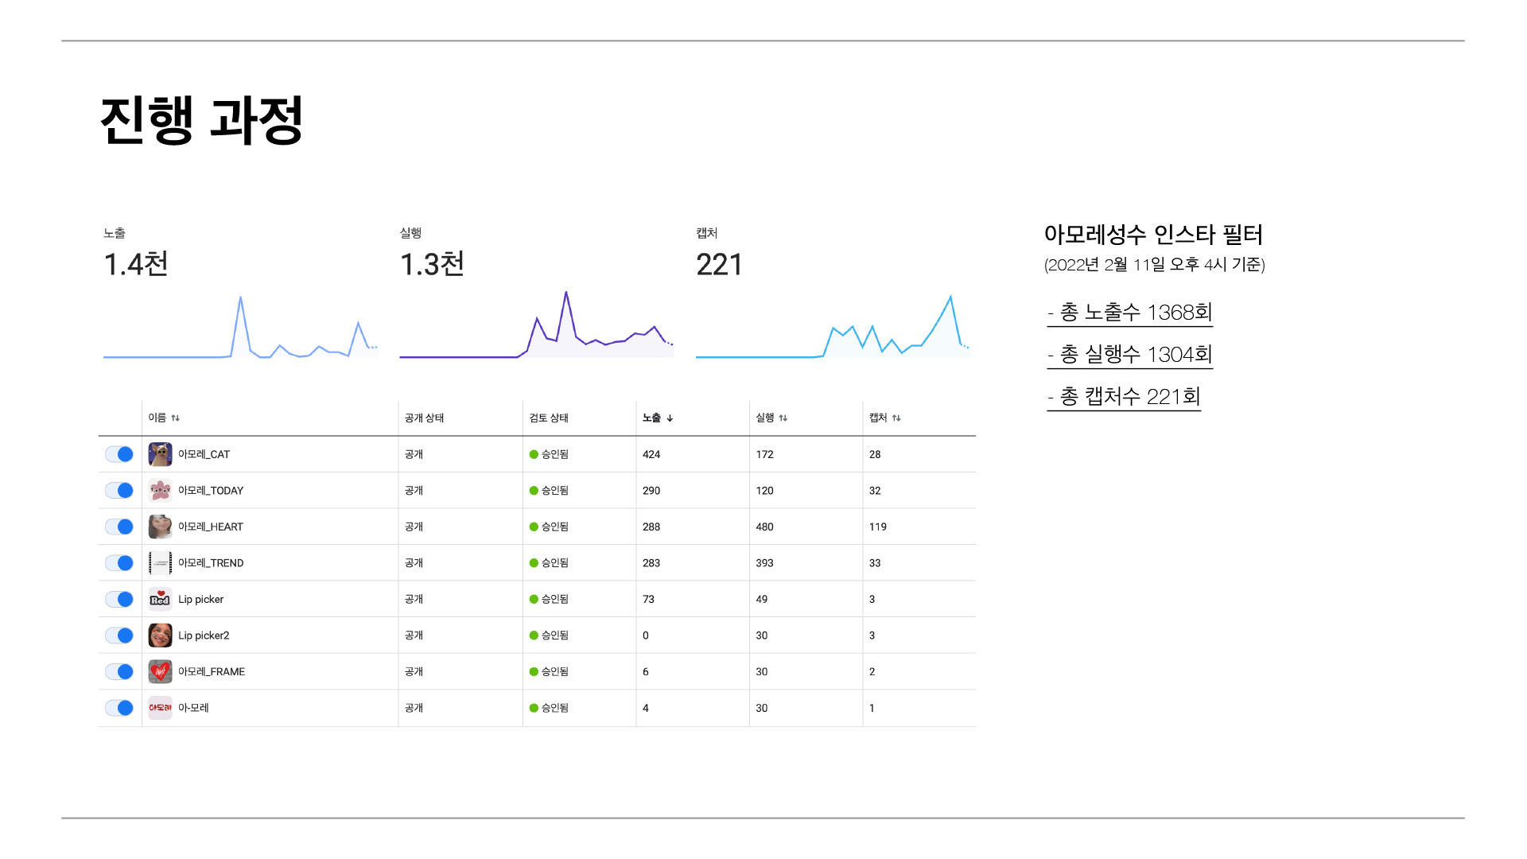The height and width of the screenshot is (859, 1527).
Task: Click the 2022년 2월 11일 date note
Action: (x=1155, y=265)
